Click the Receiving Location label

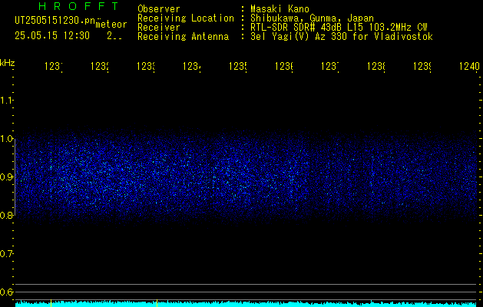[186, 18]
